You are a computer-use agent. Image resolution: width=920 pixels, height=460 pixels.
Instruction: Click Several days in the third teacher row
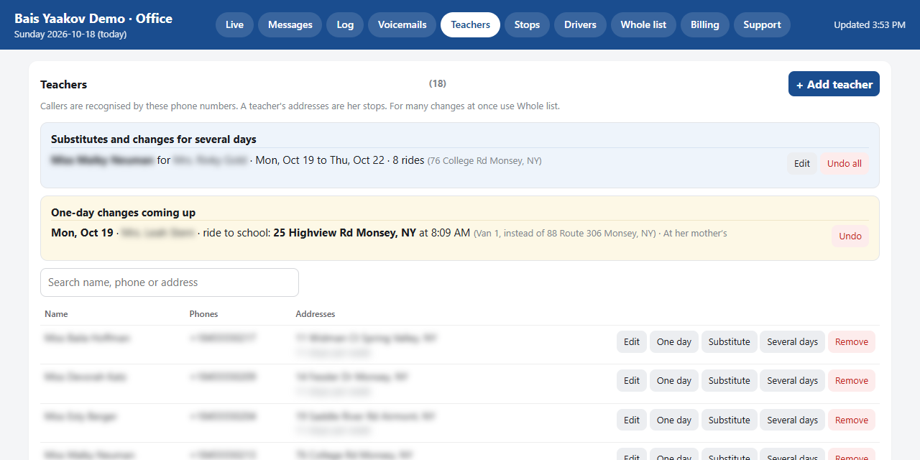(793, 420)
